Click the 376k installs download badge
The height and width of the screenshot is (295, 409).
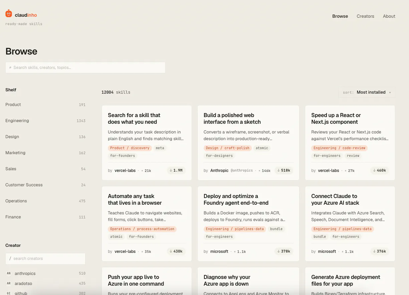[x=380, y=251]
